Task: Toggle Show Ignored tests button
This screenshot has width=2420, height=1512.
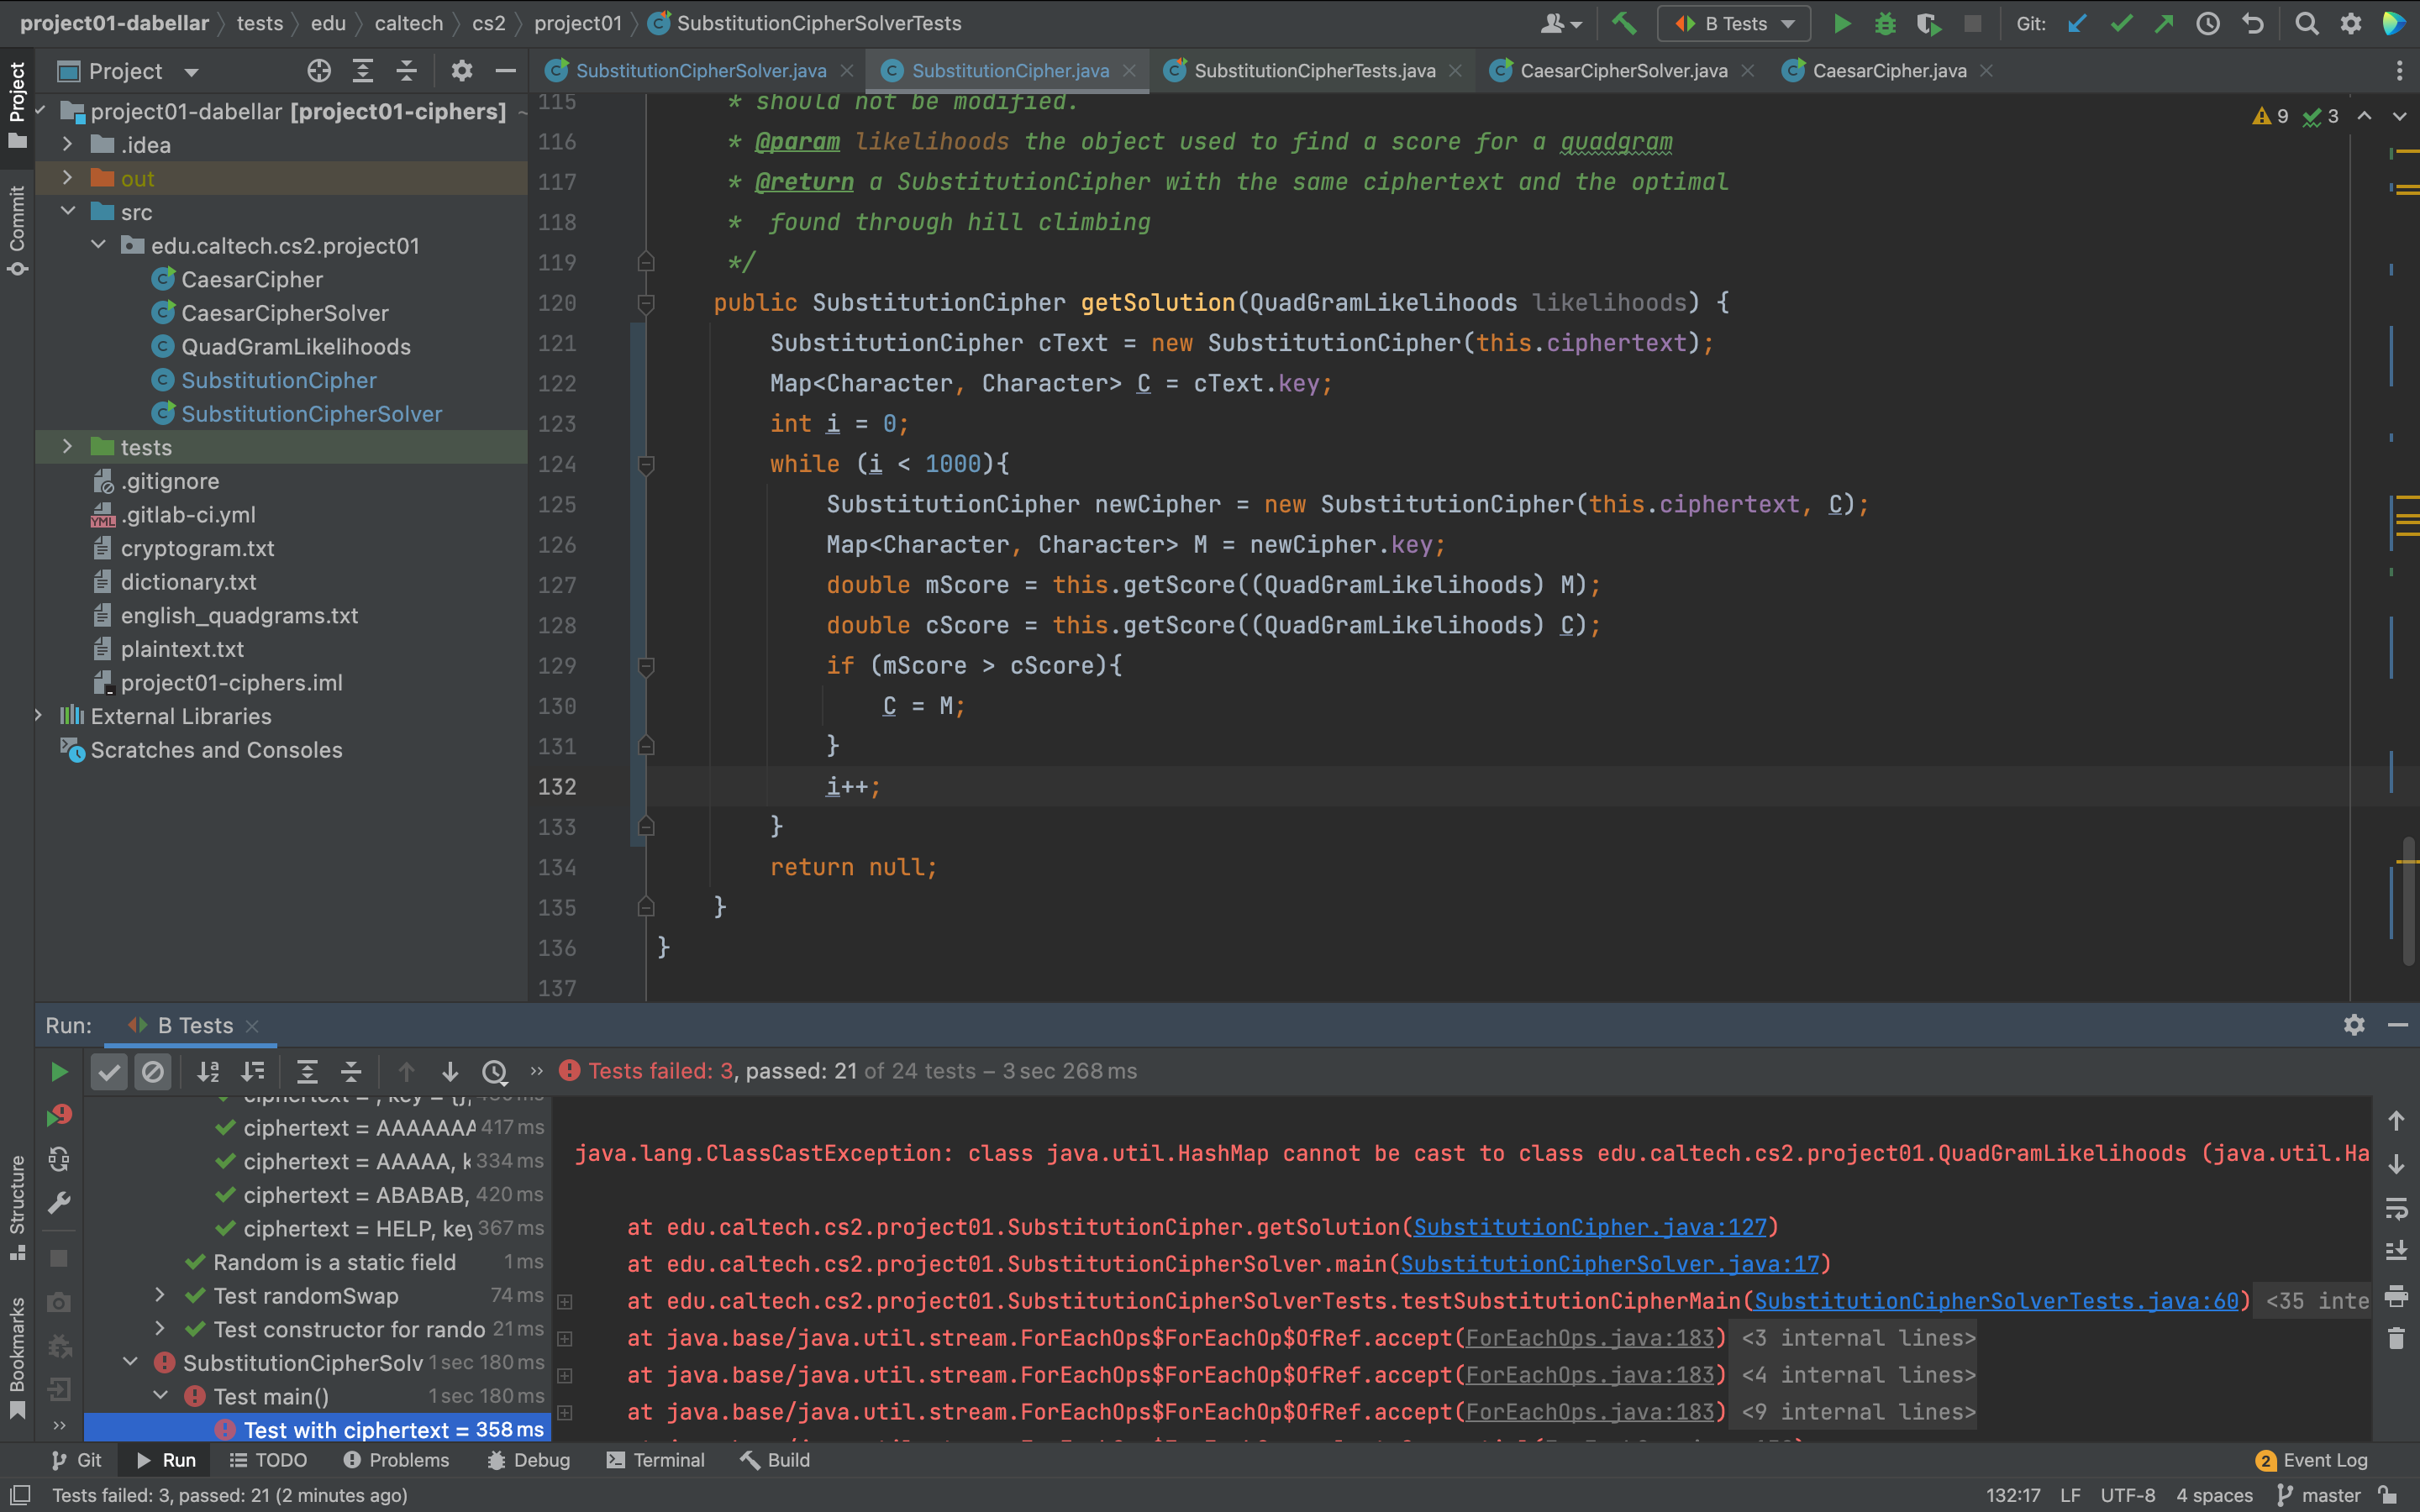Action: (x=153, y=1072)
